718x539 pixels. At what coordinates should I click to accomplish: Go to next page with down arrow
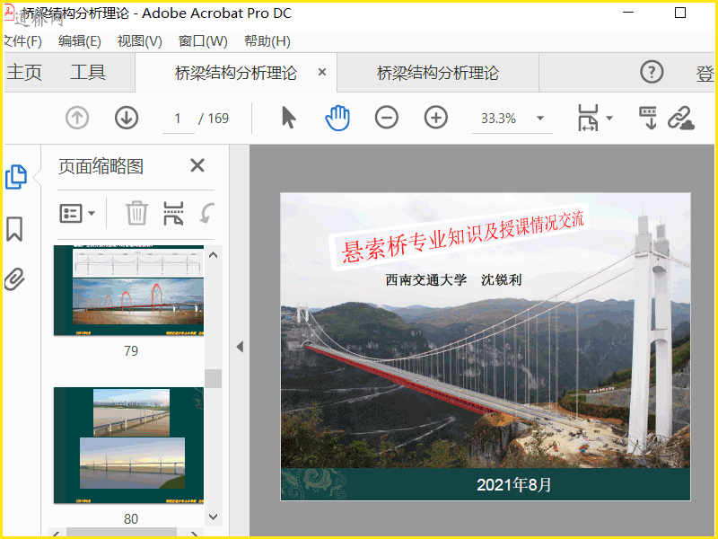[x=127, y=118]
